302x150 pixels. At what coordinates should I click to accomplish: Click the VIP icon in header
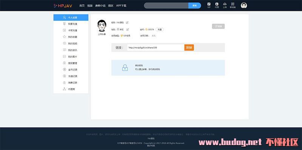209,5
